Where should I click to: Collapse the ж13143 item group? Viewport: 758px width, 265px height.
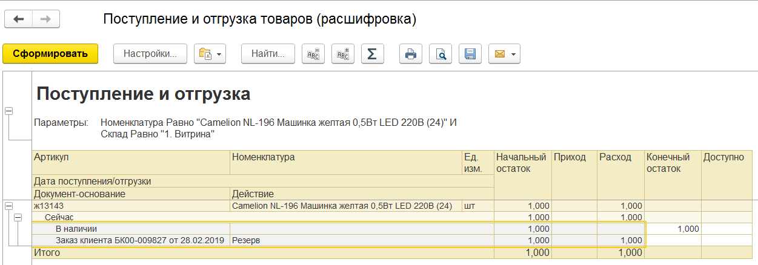[8, 206]
